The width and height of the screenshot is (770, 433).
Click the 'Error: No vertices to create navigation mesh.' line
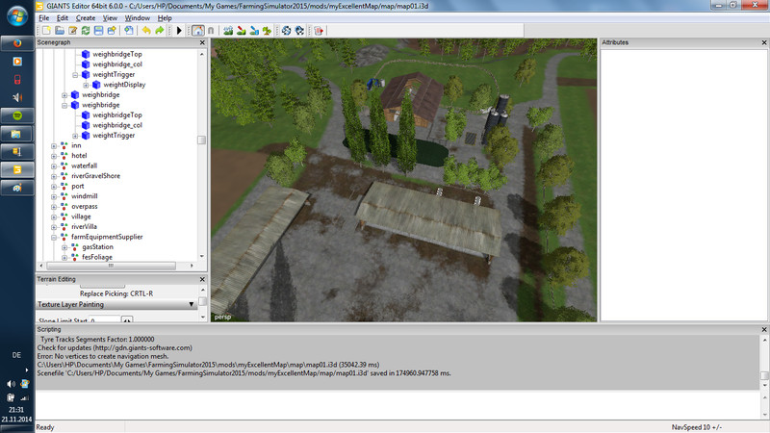103,356
